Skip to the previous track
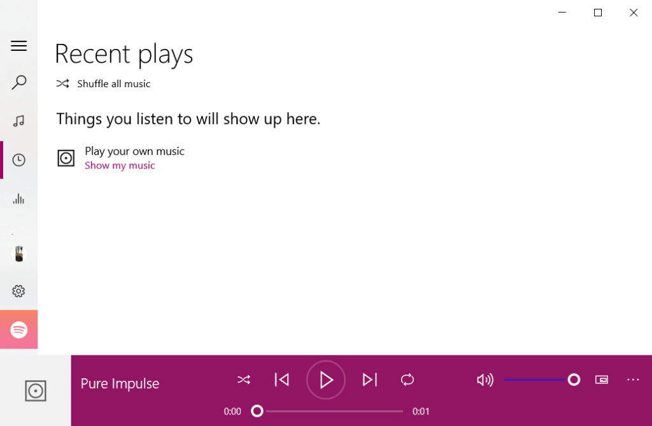The width and height of the screenshot is (652, 426). pos(282,380)
